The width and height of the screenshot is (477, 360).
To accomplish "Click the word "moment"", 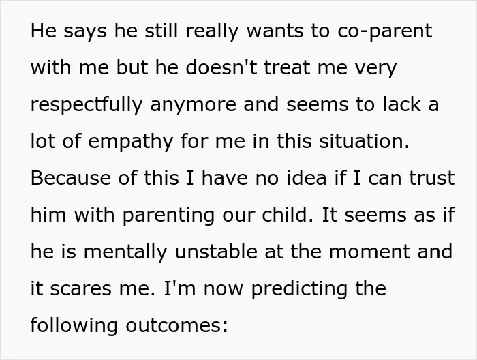I will pyautogui.click(x=369, y=252).
